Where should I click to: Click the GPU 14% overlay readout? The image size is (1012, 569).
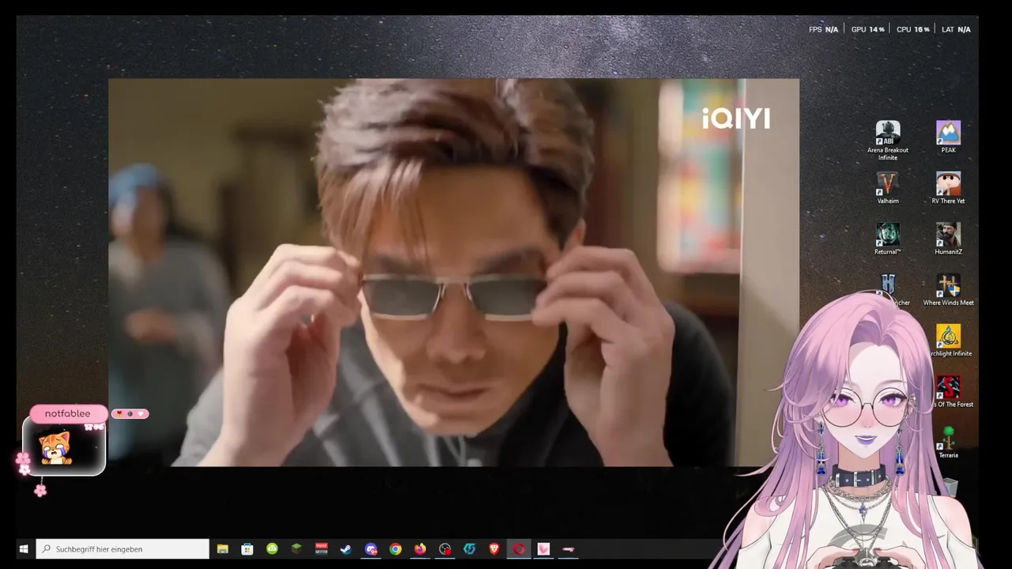867,29
